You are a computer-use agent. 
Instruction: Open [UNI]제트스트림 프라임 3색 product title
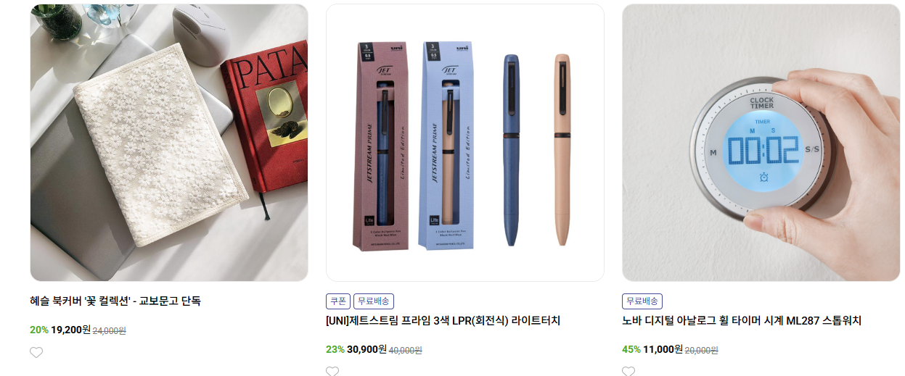coord(443,321)
